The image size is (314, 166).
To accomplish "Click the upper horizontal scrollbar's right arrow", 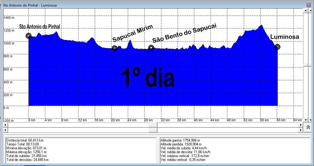I will pos(301,125).
